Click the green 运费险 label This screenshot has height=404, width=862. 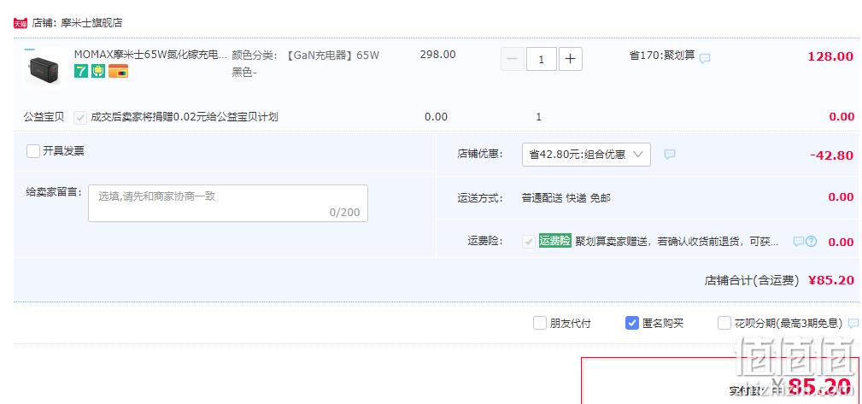[x=554, y=241]
